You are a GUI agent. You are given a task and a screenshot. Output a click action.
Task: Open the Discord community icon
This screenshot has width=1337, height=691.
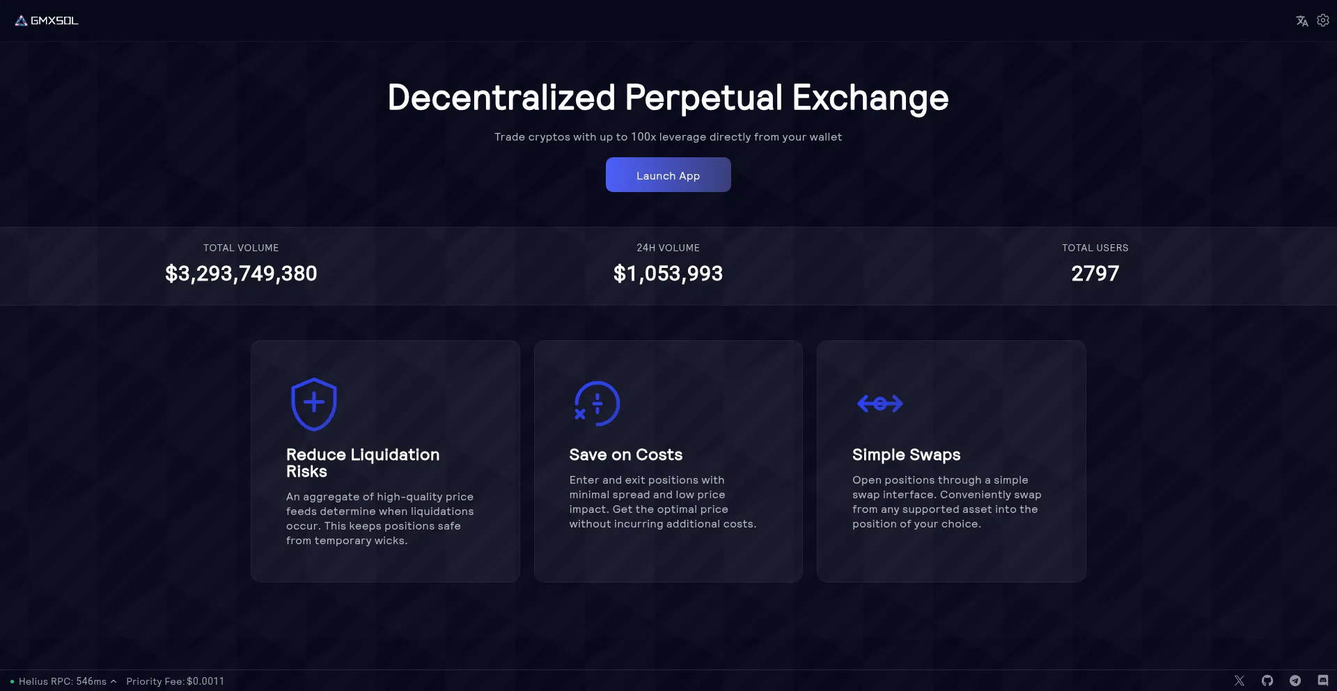(1323, 681)
